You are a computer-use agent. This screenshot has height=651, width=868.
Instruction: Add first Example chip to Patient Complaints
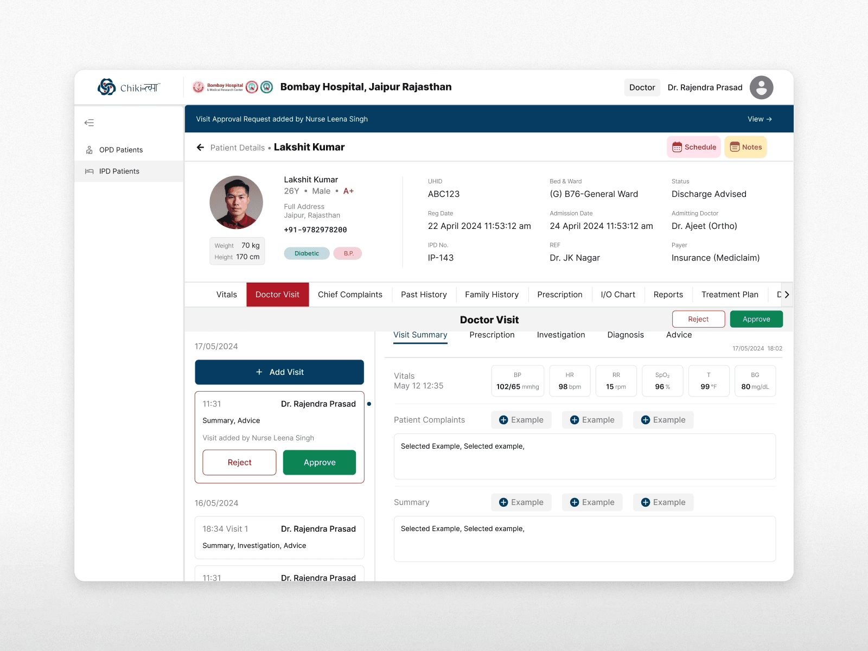pos(521,420)
